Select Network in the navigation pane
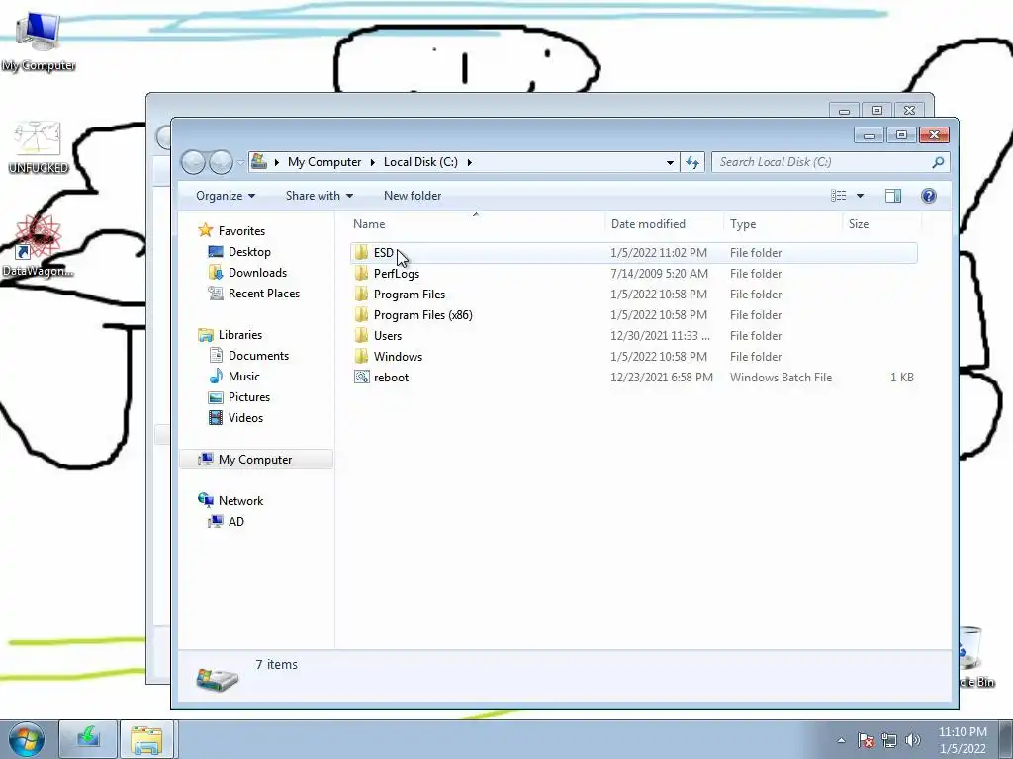1013x759 pixels. pos(240,501)
